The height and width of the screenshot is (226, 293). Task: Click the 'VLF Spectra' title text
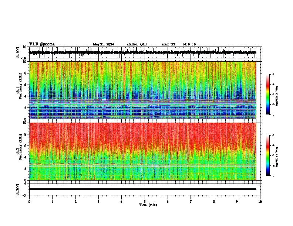coord(42,44)
